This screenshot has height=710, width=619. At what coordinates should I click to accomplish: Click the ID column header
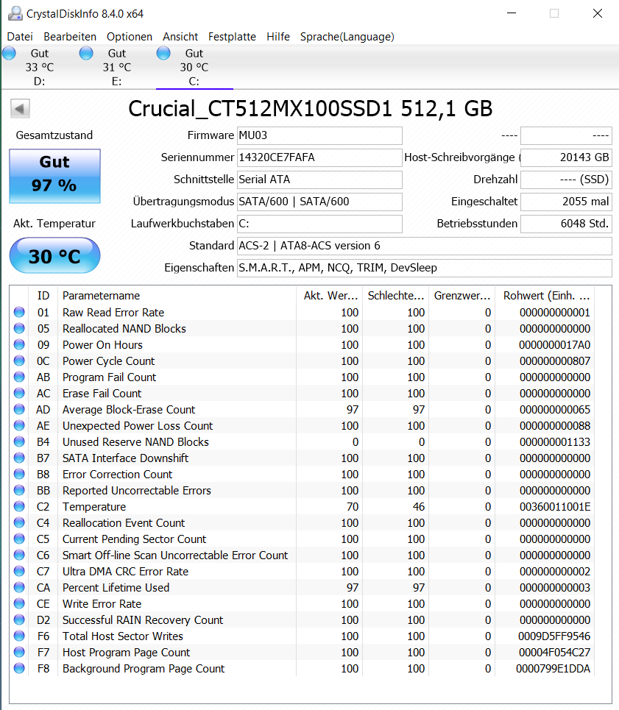(43, 296)
